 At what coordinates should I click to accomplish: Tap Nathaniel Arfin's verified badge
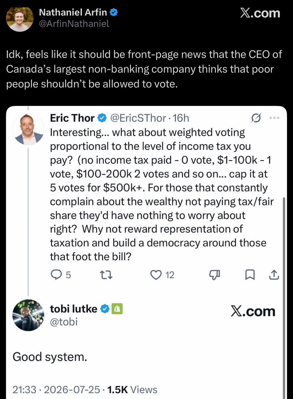click(114, 12)
